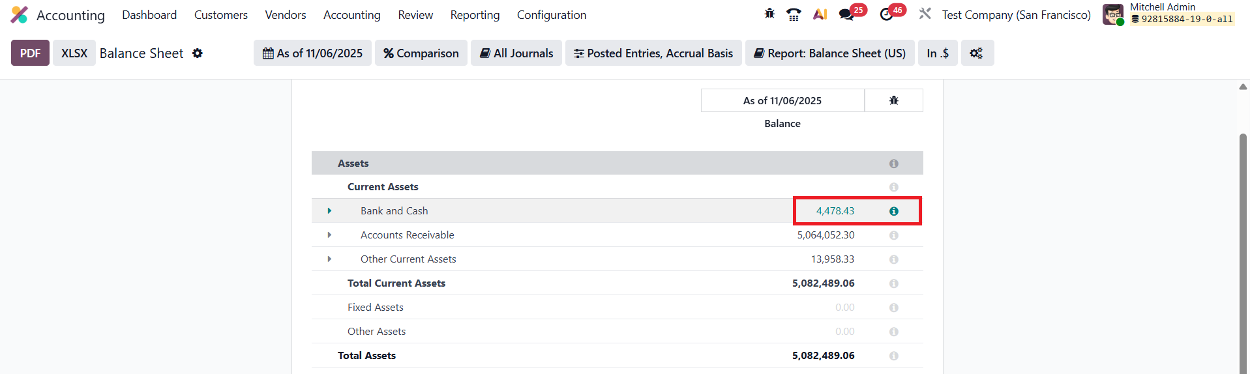Viewport: 1250px width, 374px height.
Task: Download report using XLSX button
Action: coord(74,53)
